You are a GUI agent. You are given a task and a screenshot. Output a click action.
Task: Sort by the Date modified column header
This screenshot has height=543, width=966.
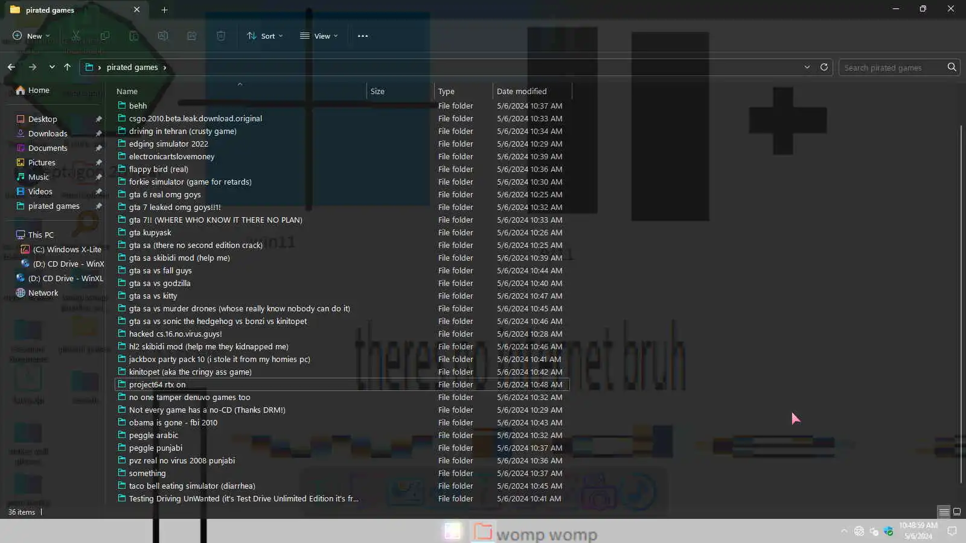coord(532,91)
